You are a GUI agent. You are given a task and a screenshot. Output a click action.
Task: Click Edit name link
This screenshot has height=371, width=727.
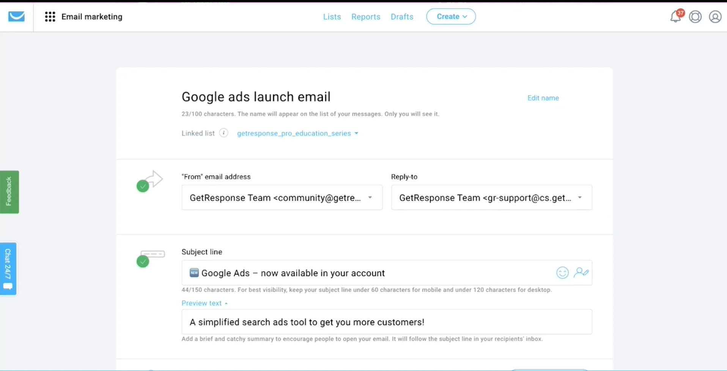(543, 98)
